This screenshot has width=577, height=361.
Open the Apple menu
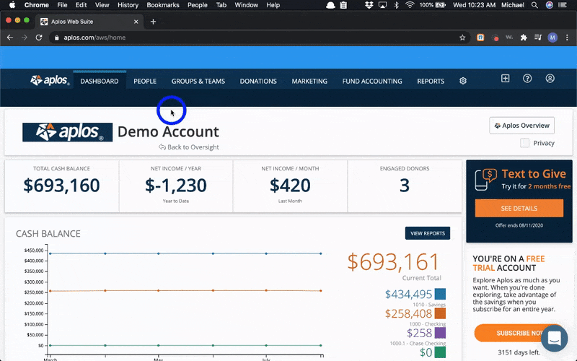click(x=12, y=5)
